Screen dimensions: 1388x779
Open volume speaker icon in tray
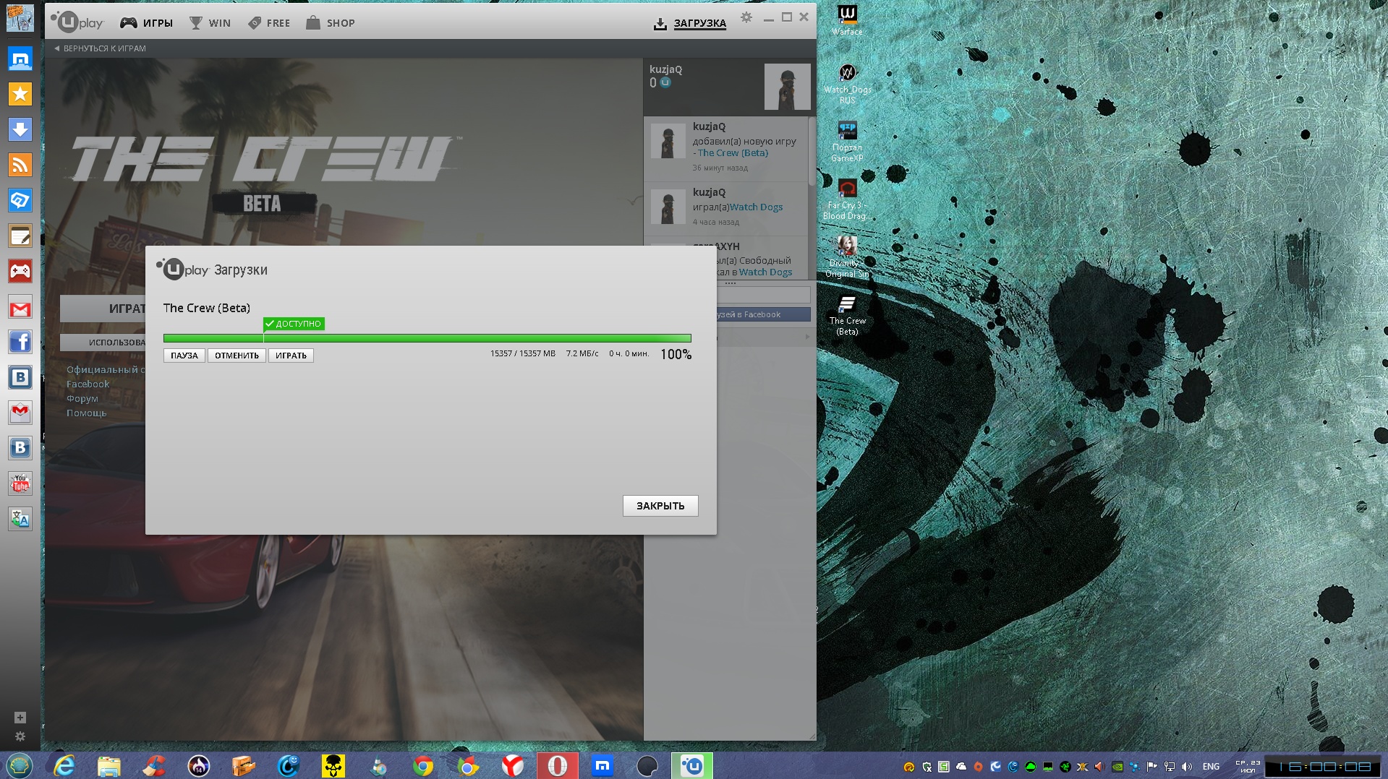click(1187, 767)
